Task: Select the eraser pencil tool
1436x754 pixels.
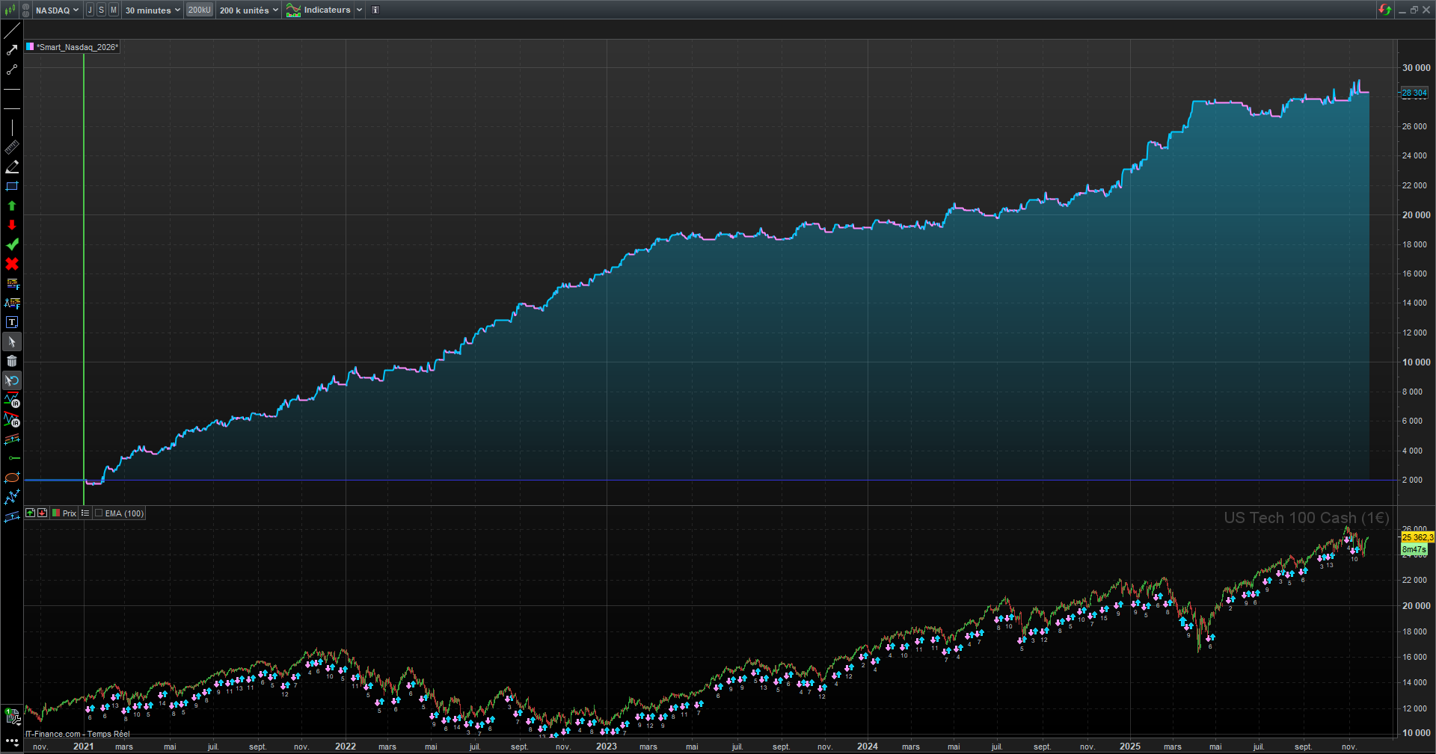Action: pyautogui.click(x=12, y=167)
